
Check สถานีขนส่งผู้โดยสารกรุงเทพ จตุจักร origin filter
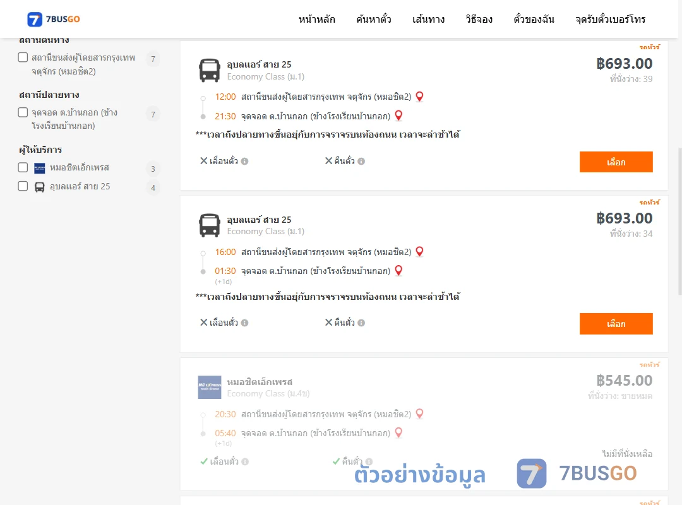tap(23, 57)
